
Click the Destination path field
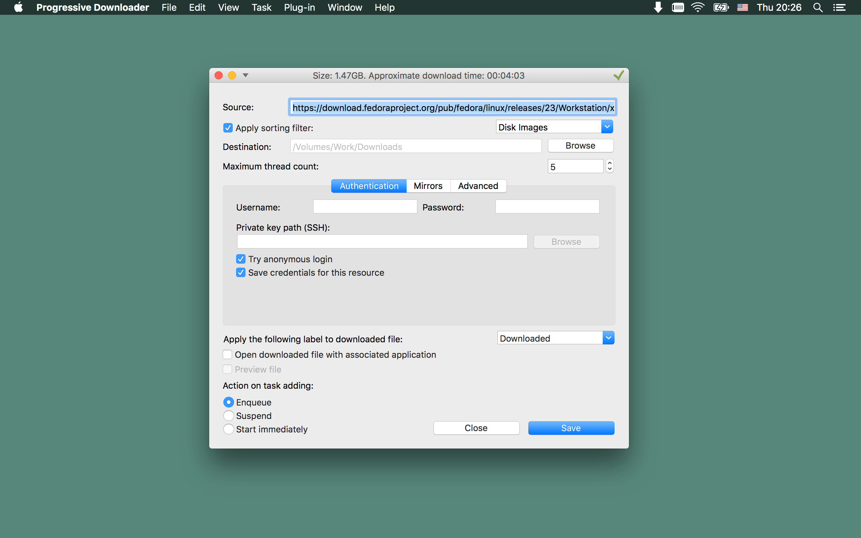[x=416, y=146]
